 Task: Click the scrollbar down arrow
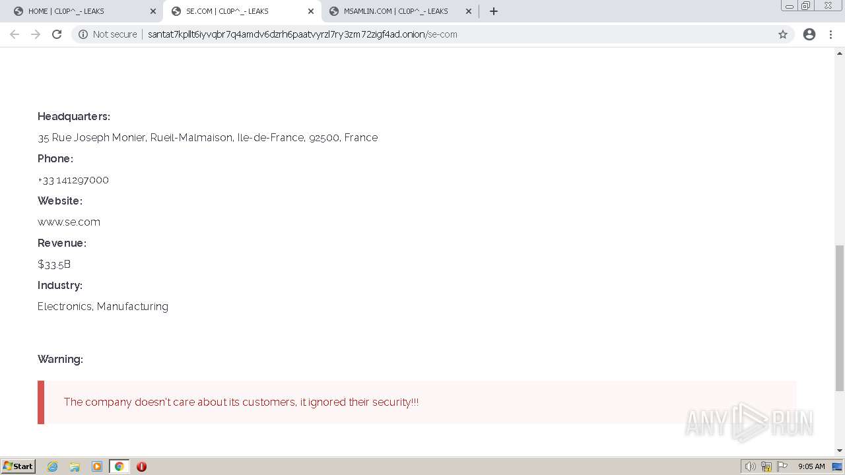(x=840, y=451)
